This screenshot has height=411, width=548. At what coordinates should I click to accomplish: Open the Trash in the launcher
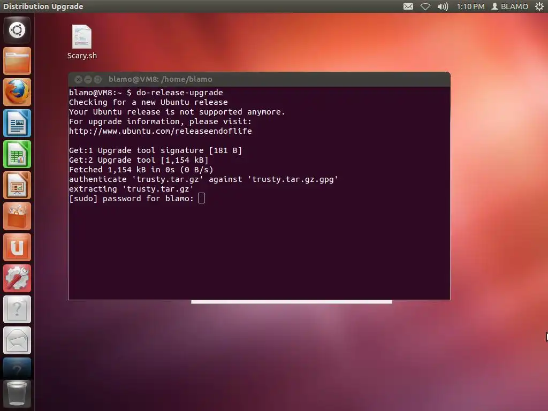click(x=17, y=394)
